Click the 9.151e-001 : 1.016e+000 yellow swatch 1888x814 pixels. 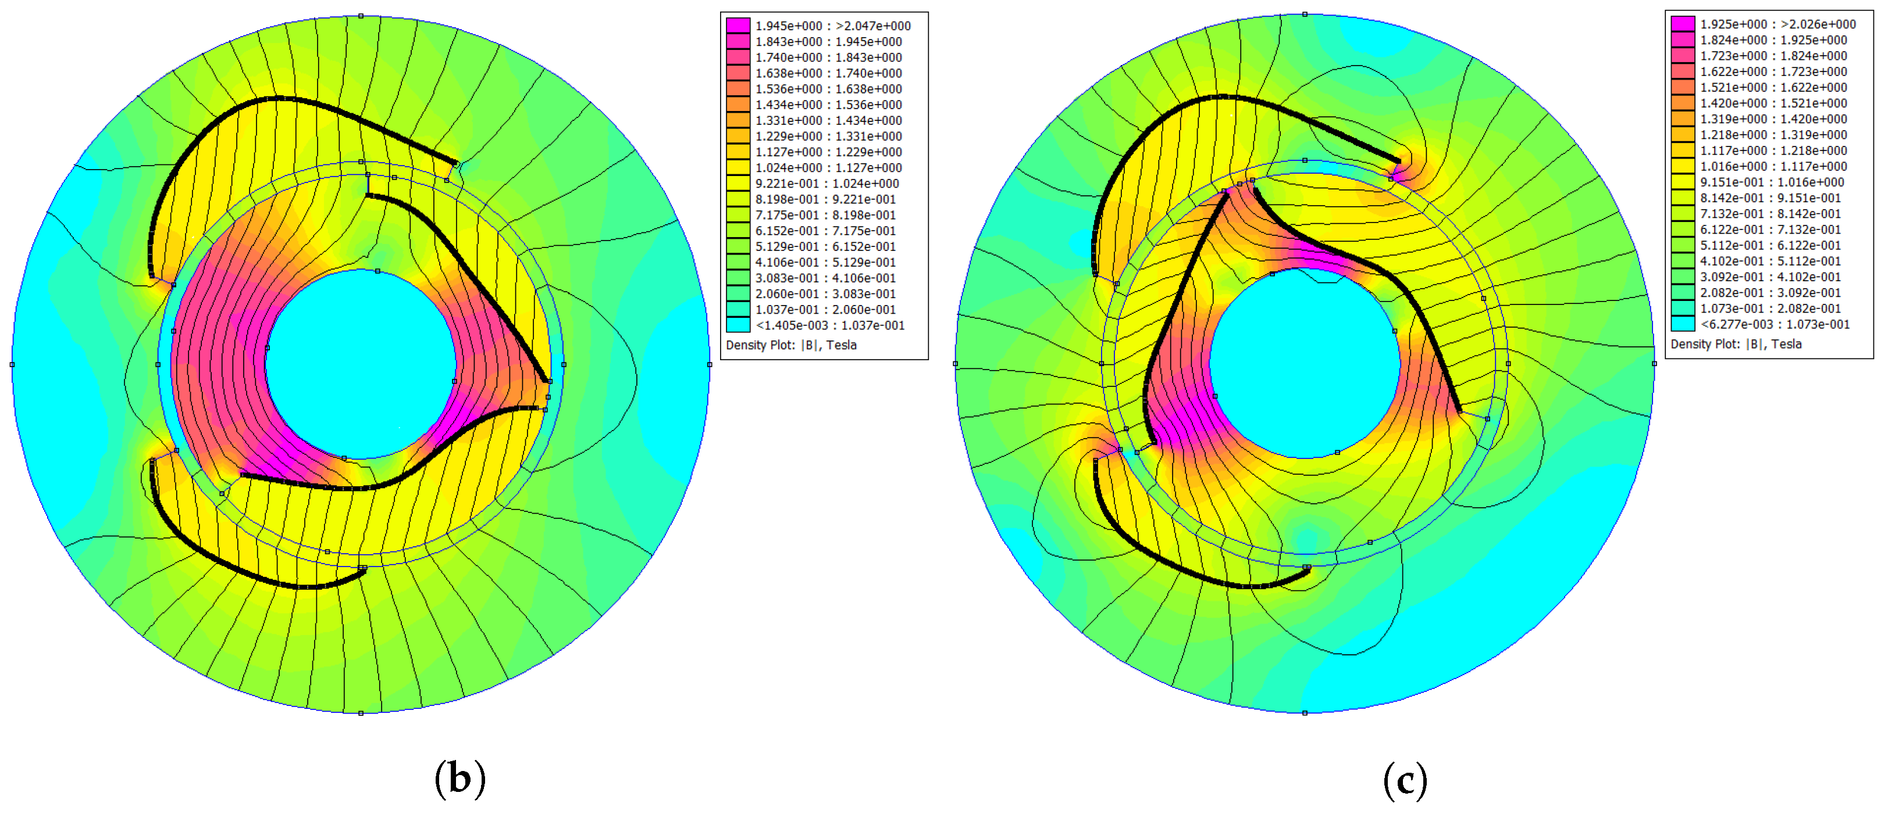pos(1683,182)
